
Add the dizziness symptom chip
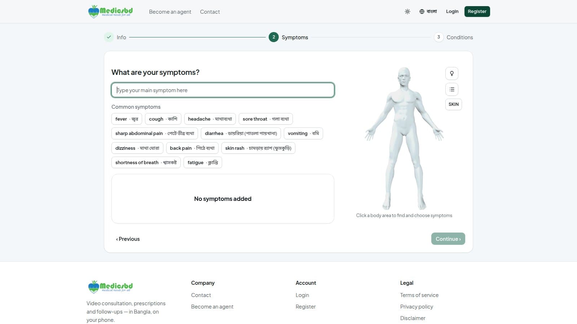(137, 148)
